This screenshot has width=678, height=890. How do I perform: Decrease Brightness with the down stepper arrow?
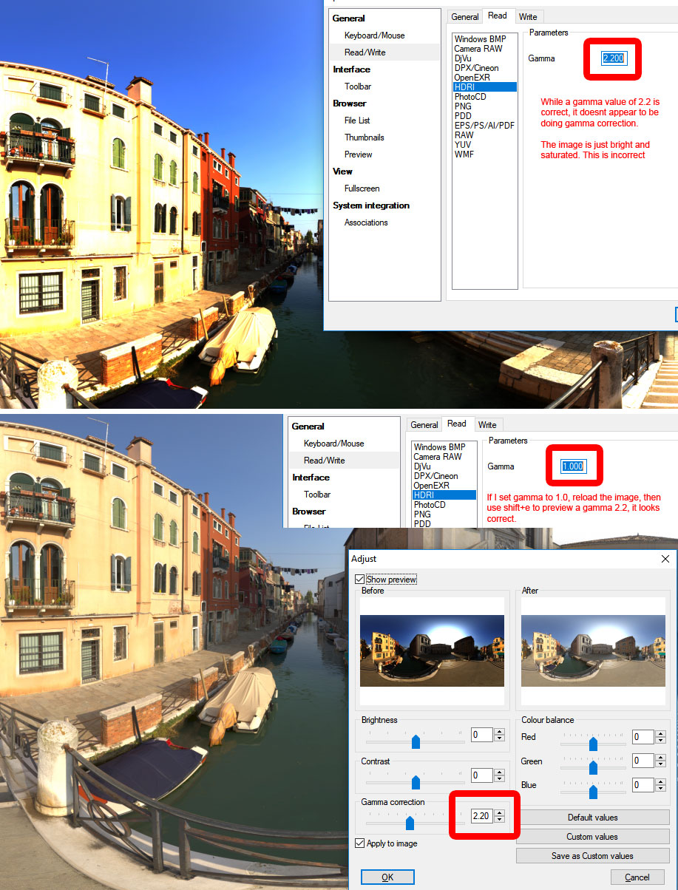pos(499,738)
